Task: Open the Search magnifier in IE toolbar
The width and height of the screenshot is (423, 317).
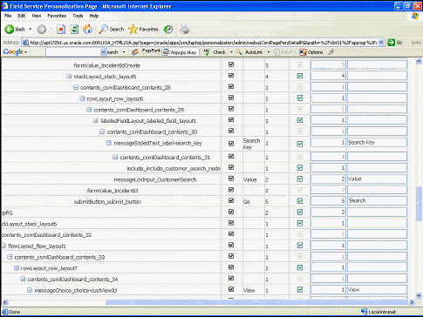Action: point(103,29)
